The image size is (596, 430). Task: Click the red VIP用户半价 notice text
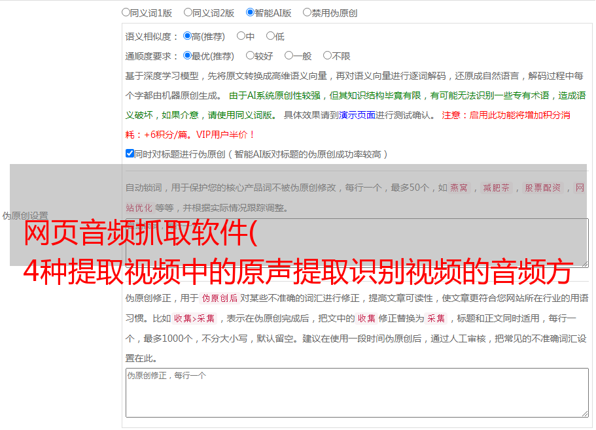(x=225, y=135)
